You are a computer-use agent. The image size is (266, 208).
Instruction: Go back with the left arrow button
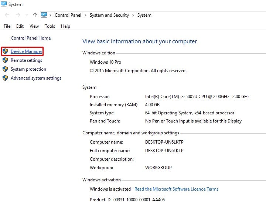(7, 15)
